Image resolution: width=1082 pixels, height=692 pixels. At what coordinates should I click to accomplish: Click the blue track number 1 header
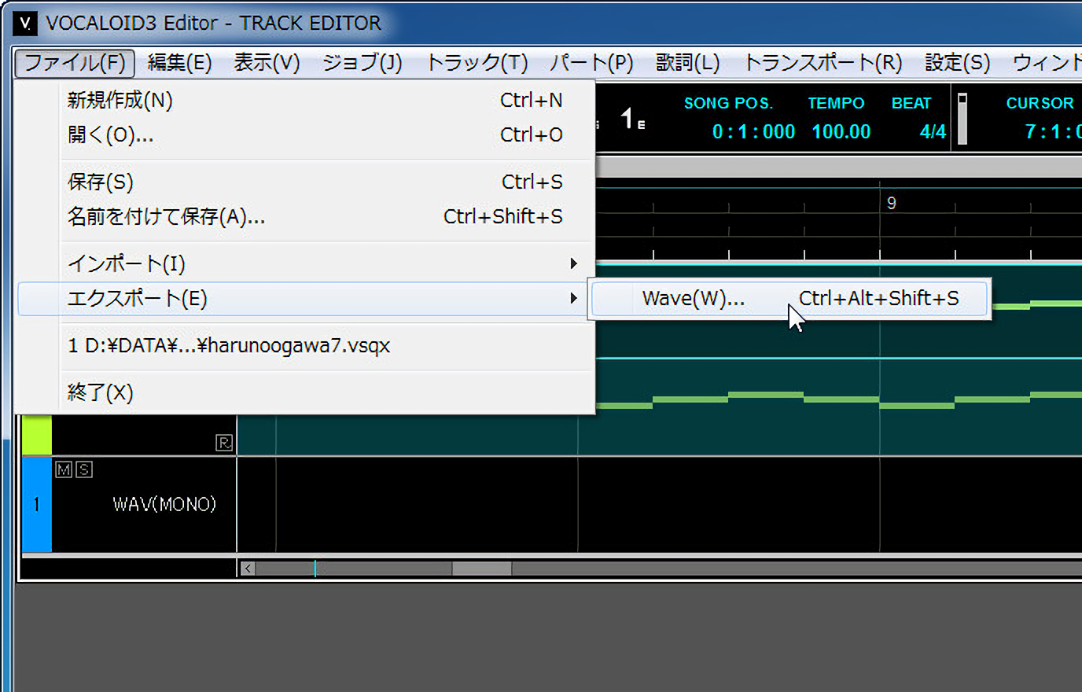click(x=36, y=504)
